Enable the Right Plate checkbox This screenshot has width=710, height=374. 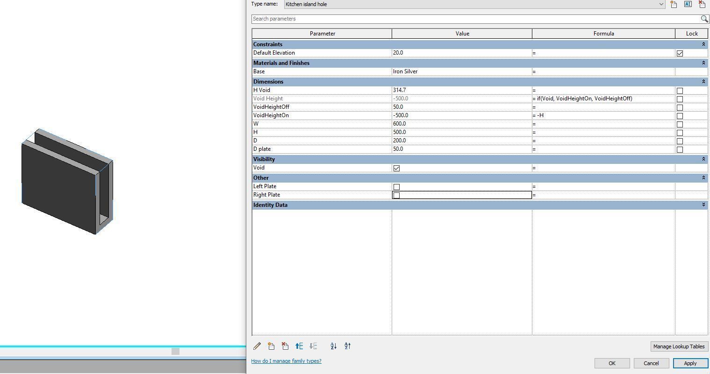[x=396, y=195]
